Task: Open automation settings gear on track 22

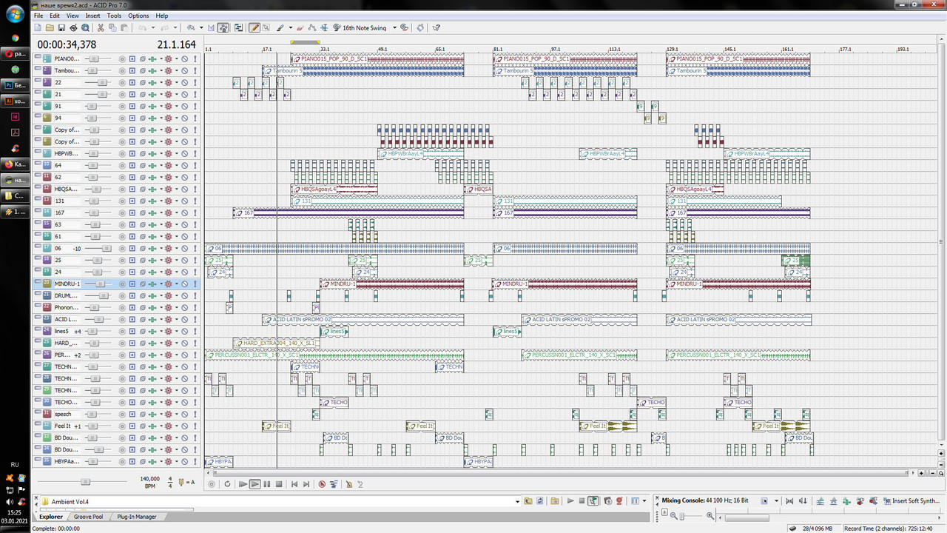Action: [169, 82]
